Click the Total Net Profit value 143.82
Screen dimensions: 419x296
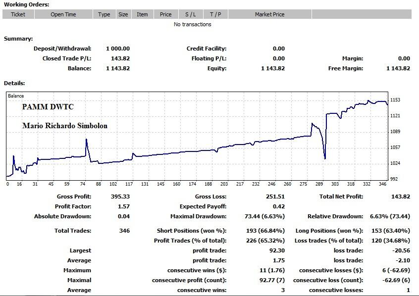coord(401,197)
